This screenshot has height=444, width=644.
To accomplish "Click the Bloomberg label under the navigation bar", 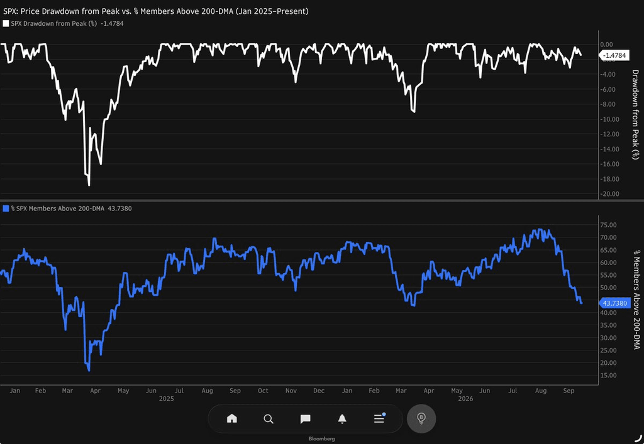I will click(321, 439).
